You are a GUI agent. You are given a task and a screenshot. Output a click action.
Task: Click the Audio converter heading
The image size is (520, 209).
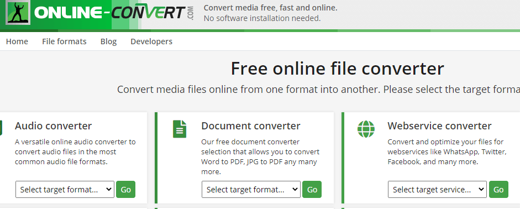point(54,126)
